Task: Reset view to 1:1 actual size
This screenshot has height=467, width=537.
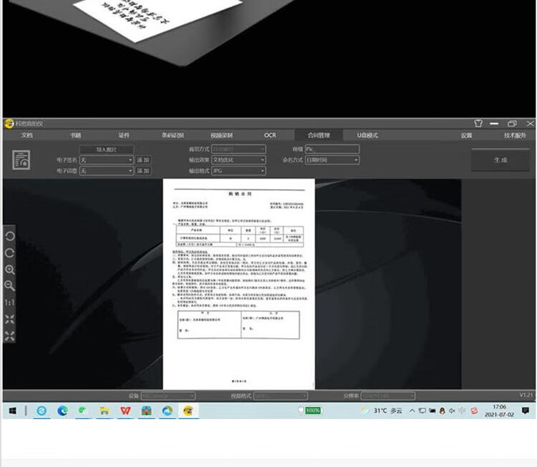Action: pyautogui.click(x=10, y=303)
